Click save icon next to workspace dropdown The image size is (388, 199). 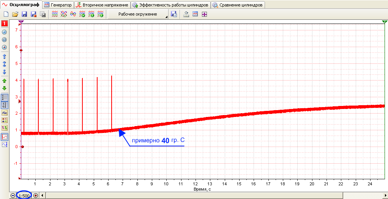point(174,14)
